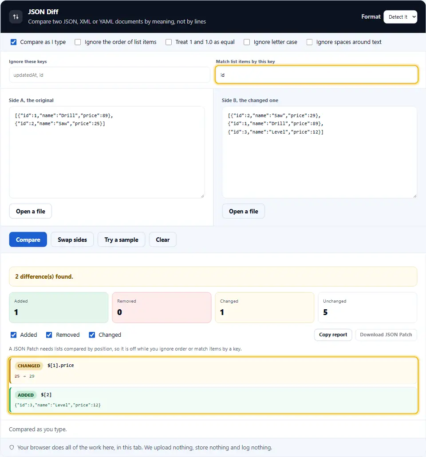Toggle the Removed filter checkbox

click(49, 335)
